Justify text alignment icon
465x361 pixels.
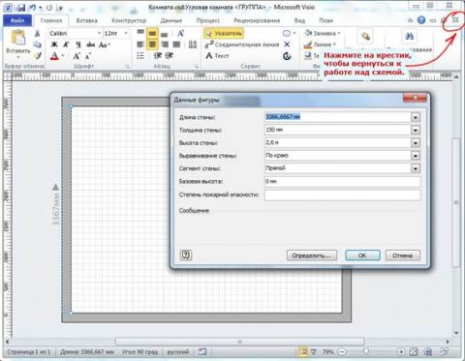(176, 45)
